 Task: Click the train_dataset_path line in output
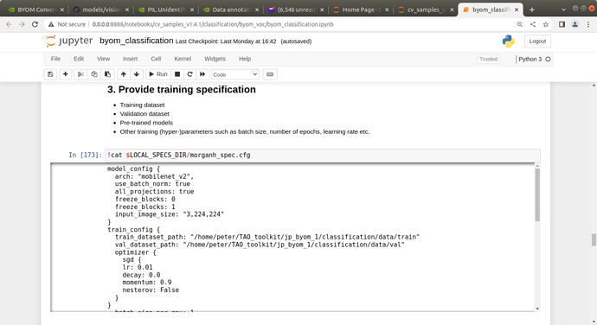267,237
